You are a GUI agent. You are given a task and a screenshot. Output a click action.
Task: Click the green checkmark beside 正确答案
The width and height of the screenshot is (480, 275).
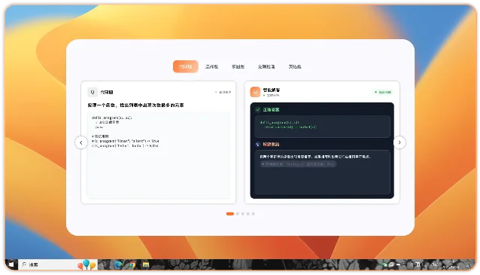coord(258,109)
